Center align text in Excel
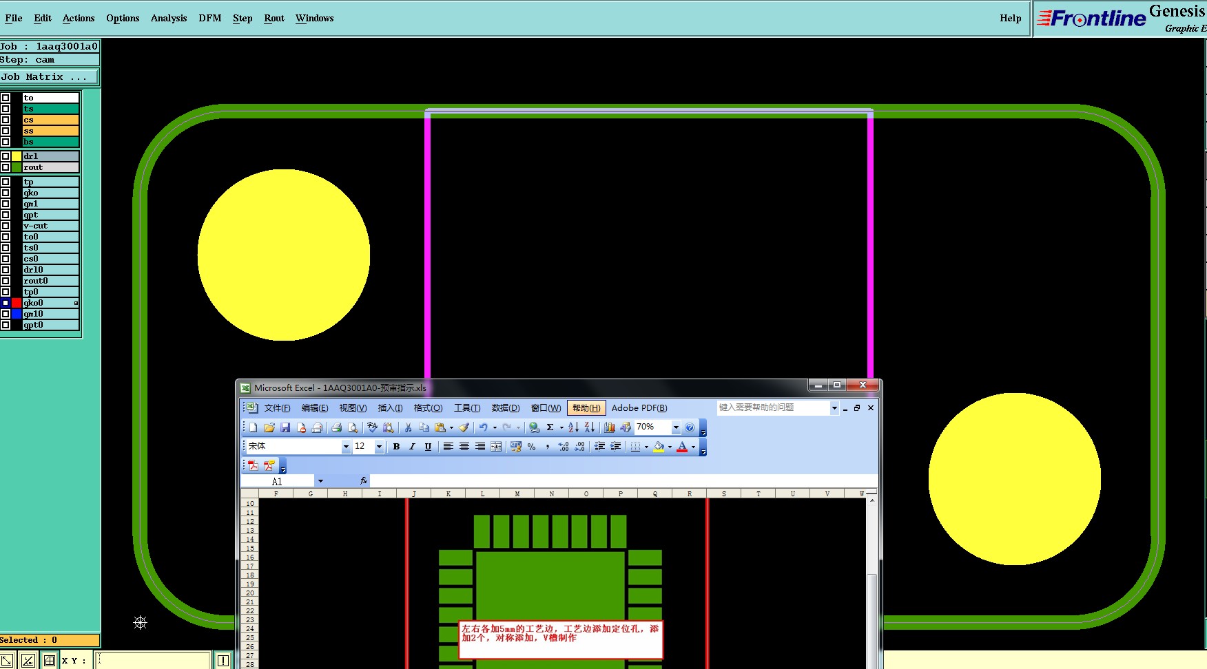This screenshot has height=669, width=1207. coord(464,447)
